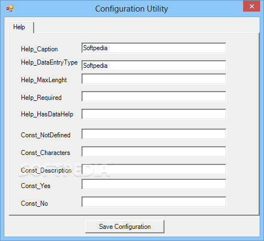Click inside the Const_NotDefined field
The width and height of the screenshot is (264, 241).
click(154, 134)
